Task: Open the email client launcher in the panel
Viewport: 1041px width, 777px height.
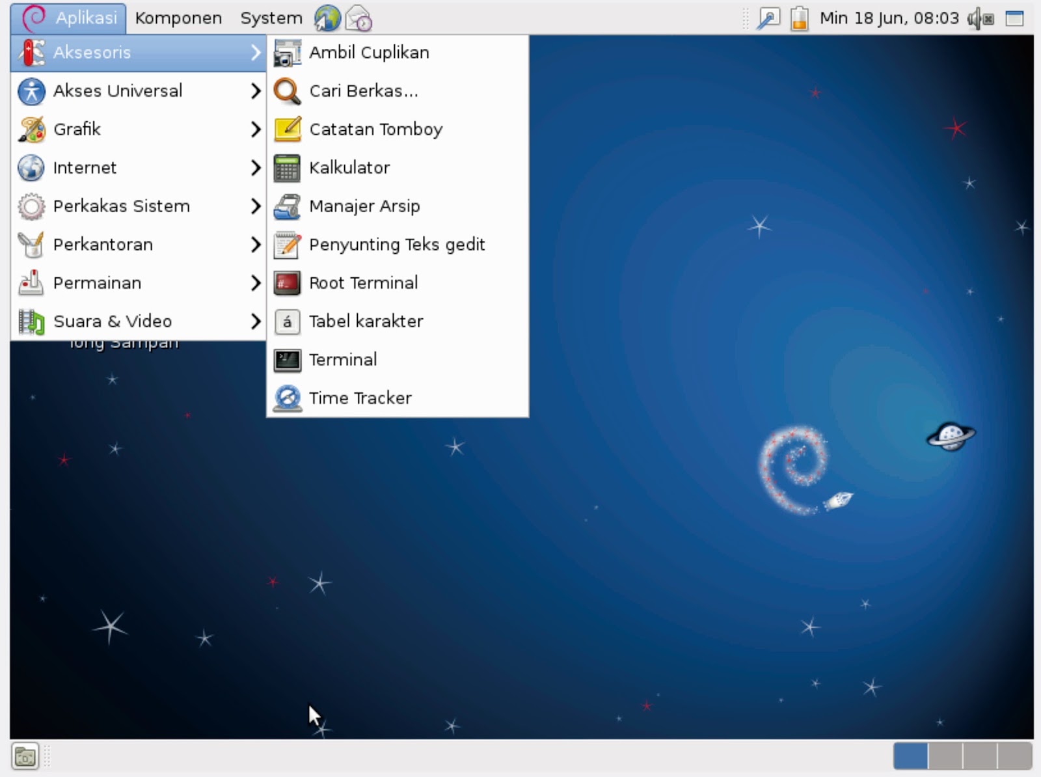Action: pyautogui.click(x=358, y=18)
